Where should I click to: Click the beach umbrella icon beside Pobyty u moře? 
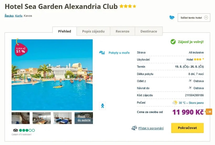coord(102,52)
